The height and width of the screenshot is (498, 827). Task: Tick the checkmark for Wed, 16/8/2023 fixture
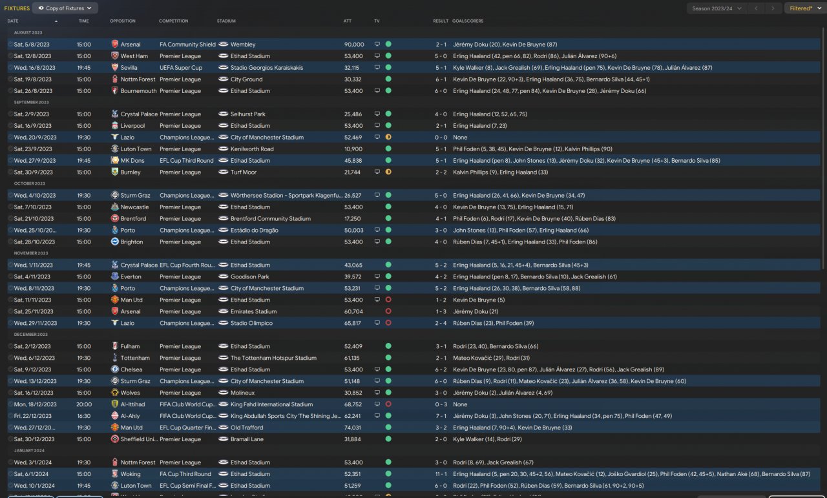(11, 68)
